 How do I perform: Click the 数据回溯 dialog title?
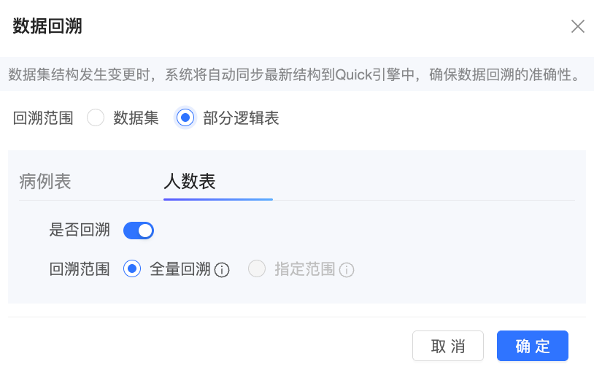pos(47,26)
